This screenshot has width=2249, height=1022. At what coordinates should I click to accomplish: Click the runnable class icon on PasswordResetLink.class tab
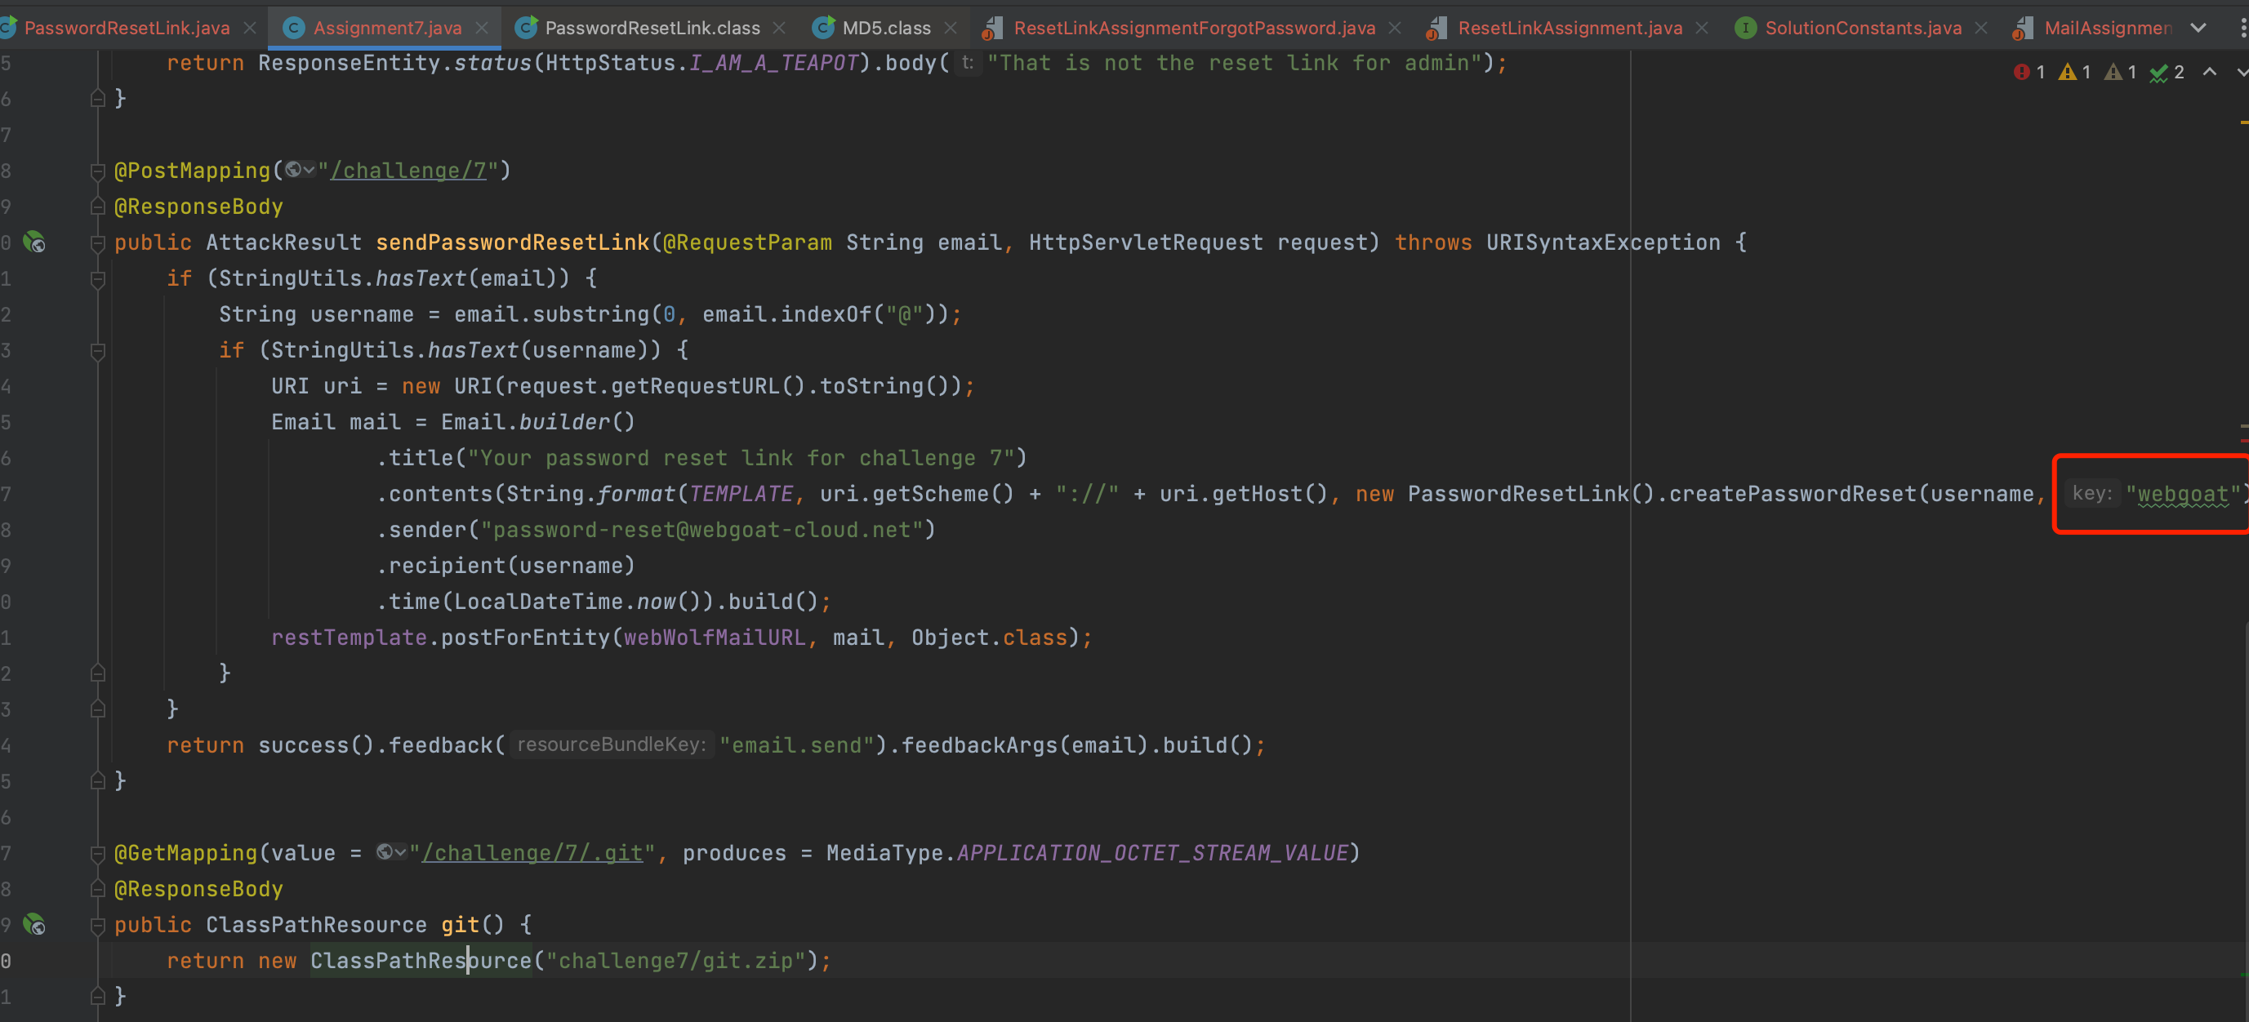pyautogui.click(x=526, y=28)
